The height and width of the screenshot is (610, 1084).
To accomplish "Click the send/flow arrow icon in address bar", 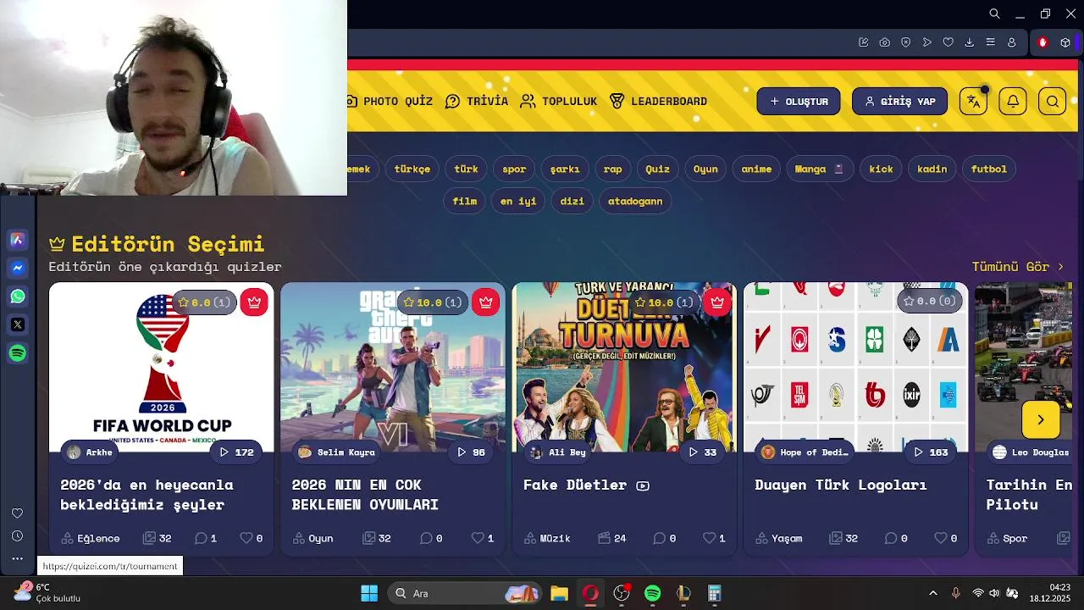I will (x=927, y=42).
